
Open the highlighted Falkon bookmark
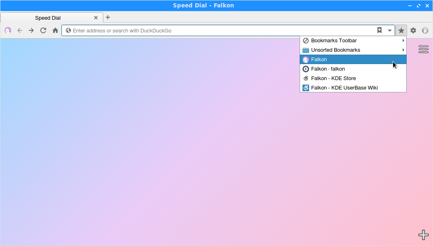coord(353,59)
